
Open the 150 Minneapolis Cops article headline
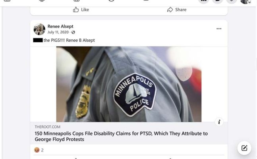pyautogui.click(x=121, y=136)
